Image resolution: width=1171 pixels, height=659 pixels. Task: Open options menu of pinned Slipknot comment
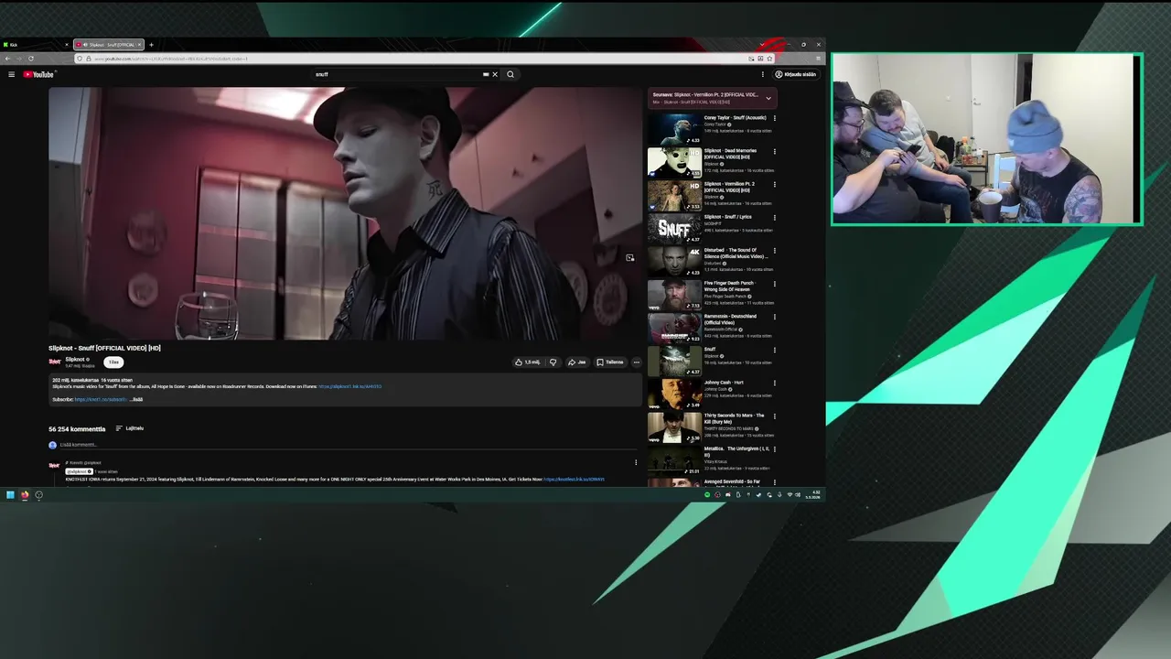pos(636,462)
